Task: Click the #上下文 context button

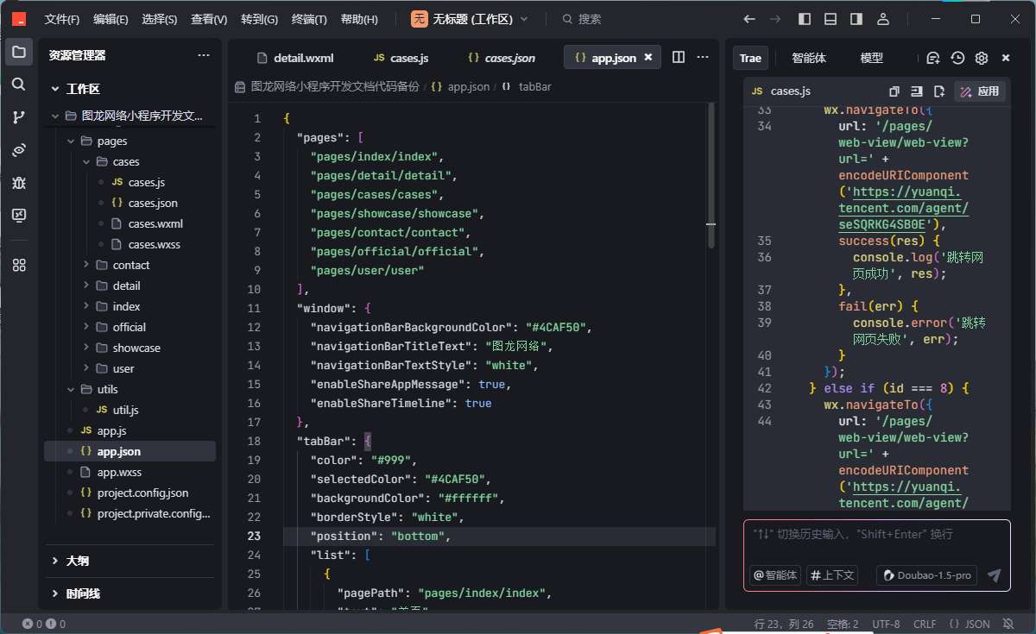Action: (832, 575)
